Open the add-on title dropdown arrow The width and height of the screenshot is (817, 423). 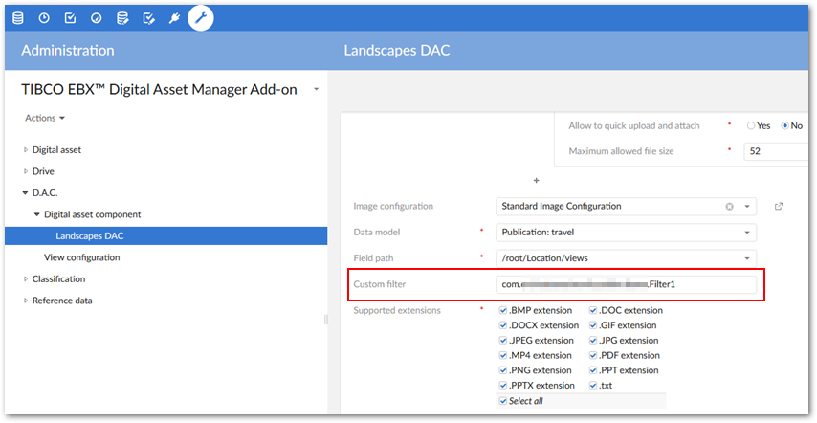pos(316,90)
